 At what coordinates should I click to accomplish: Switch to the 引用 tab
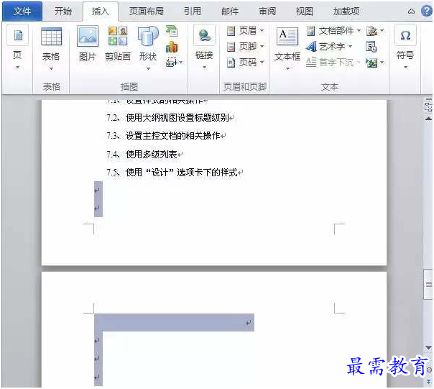pos(193,12)
